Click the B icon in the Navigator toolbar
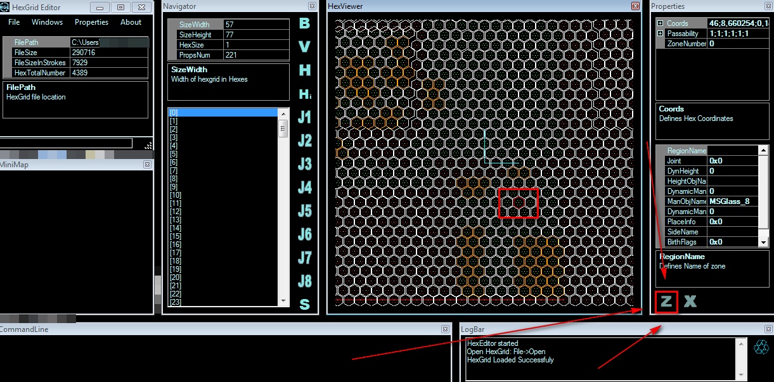The image size is (774, 382). (305, 23)
